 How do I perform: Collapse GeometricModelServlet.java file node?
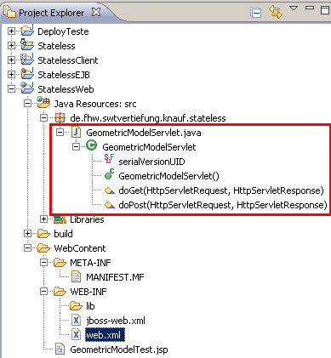point(60,132)
